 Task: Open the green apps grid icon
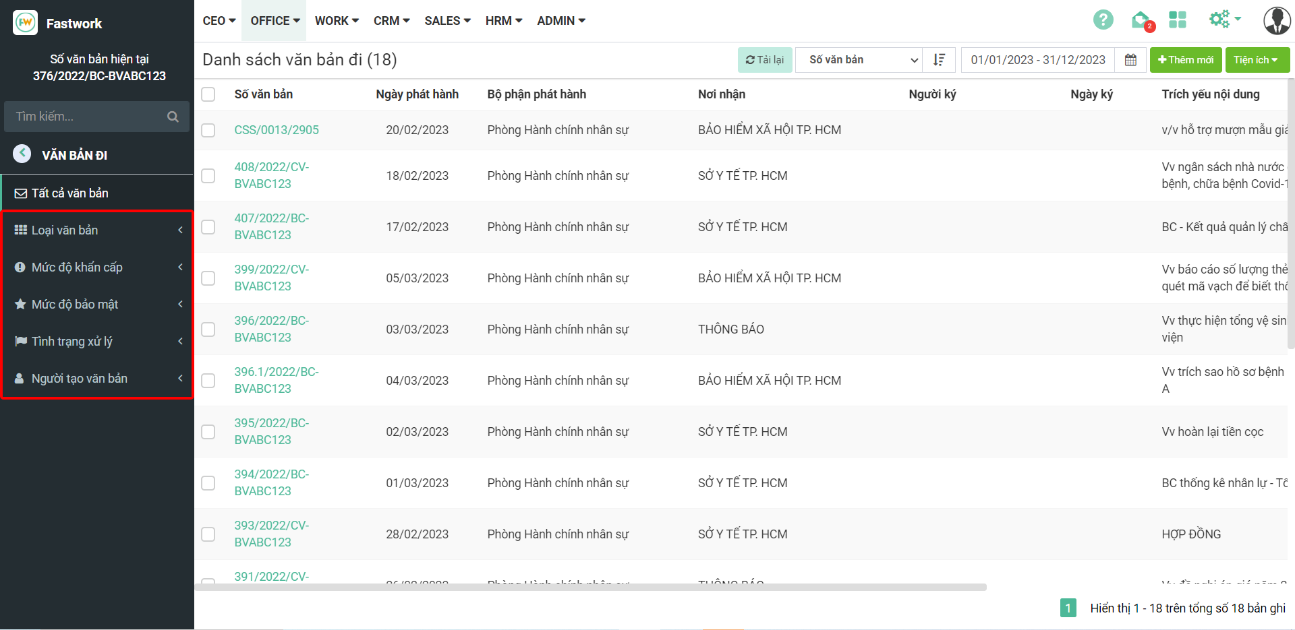point(1178,20)
